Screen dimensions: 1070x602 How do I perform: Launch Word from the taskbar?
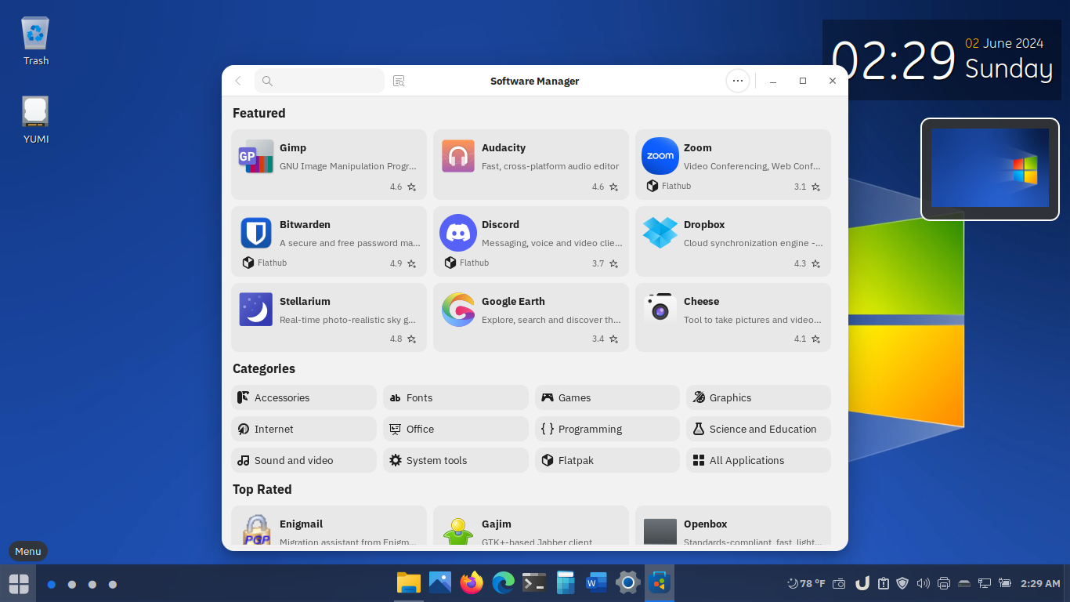pos(597,582)
